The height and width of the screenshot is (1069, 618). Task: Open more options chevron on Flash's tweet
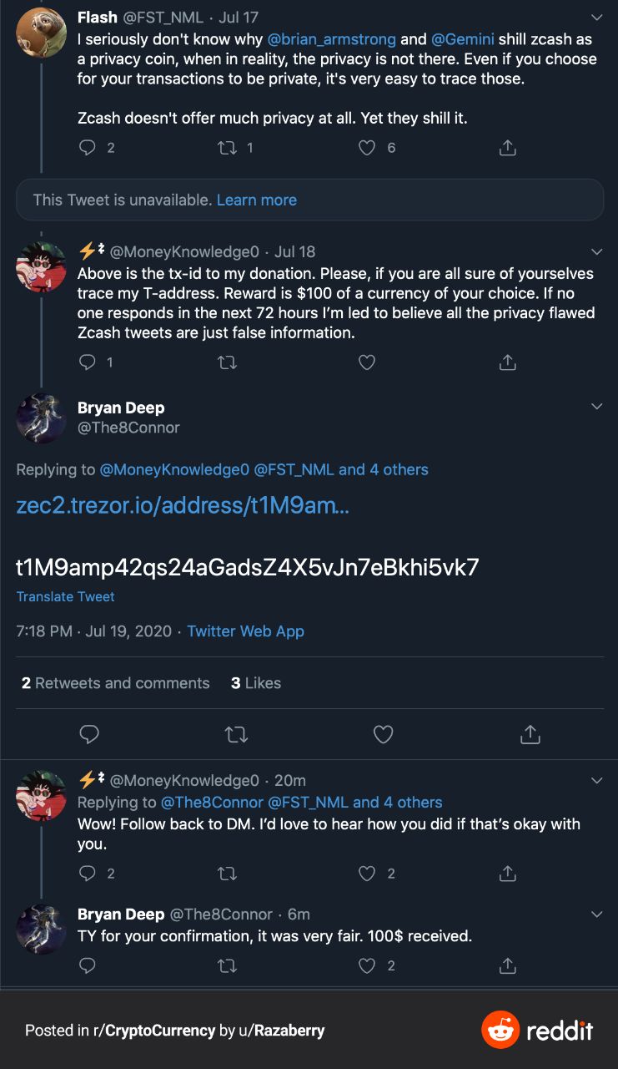pyautogui.click(x=596, y=18)
